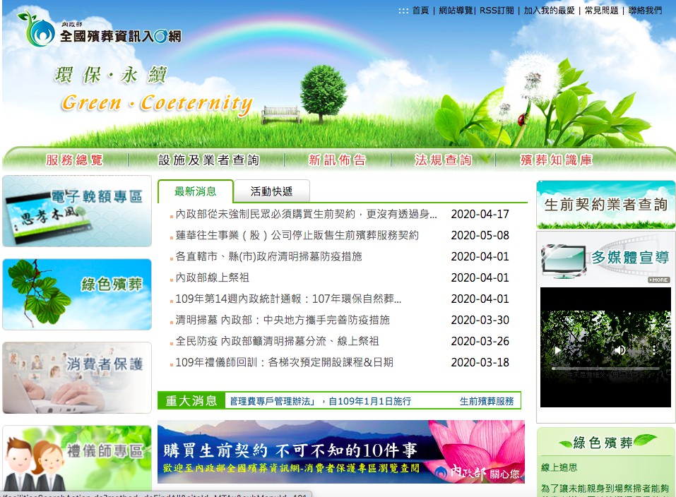Click the video progress bar
Screen dimensions: 676x497
point(605,368)
